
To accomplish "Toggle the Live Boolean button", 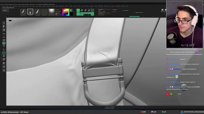I will point(126,10).
